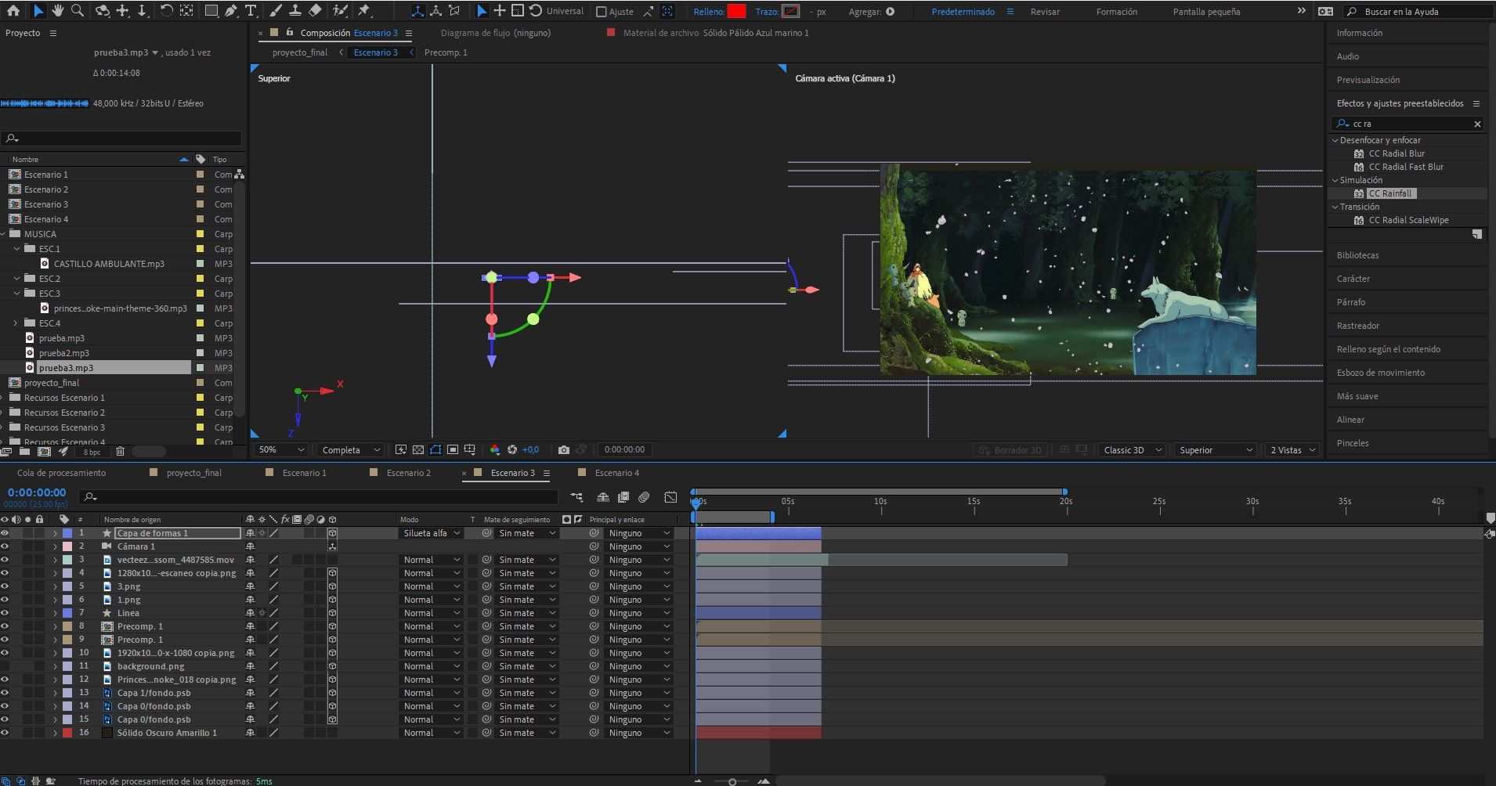The width and height of the screenshot is (1496, 786).
Task: Select the Roto Brush tool
Action: coord(340,11)
